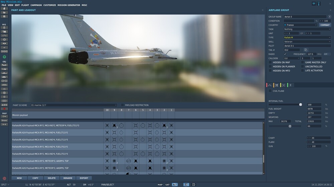334x187 pixels.
Task: Click the Internal Fuel slider handle
Action: click(300, 104)
